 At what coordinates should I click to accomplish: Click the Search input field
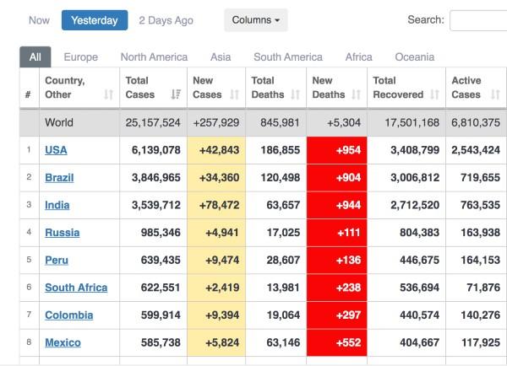coord(478,20)
